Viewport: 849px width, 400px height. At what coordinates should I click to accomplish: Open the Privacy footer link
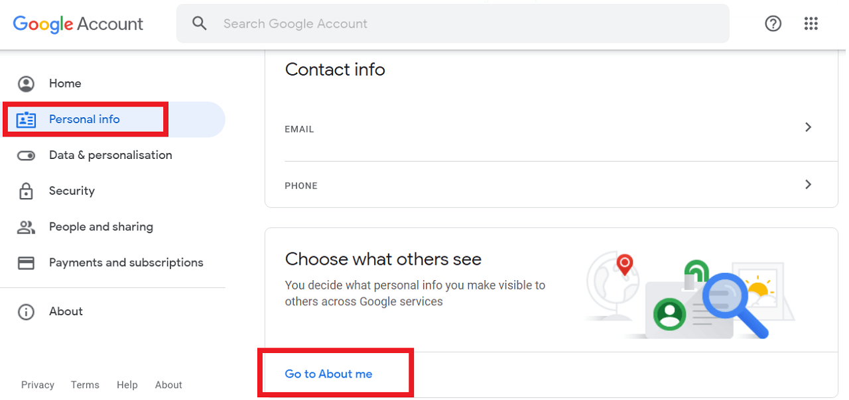coord(37,385)
